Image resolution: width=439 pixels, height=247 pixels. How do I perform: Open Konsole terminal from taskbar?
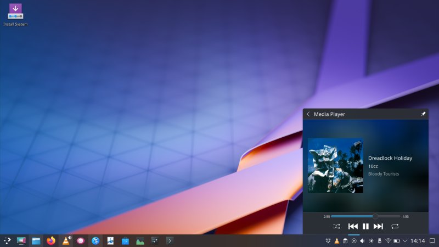pos(170,240)
